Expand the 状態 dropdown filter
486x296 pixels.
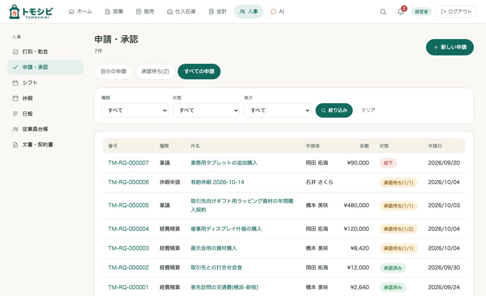(x=206, y=110)
